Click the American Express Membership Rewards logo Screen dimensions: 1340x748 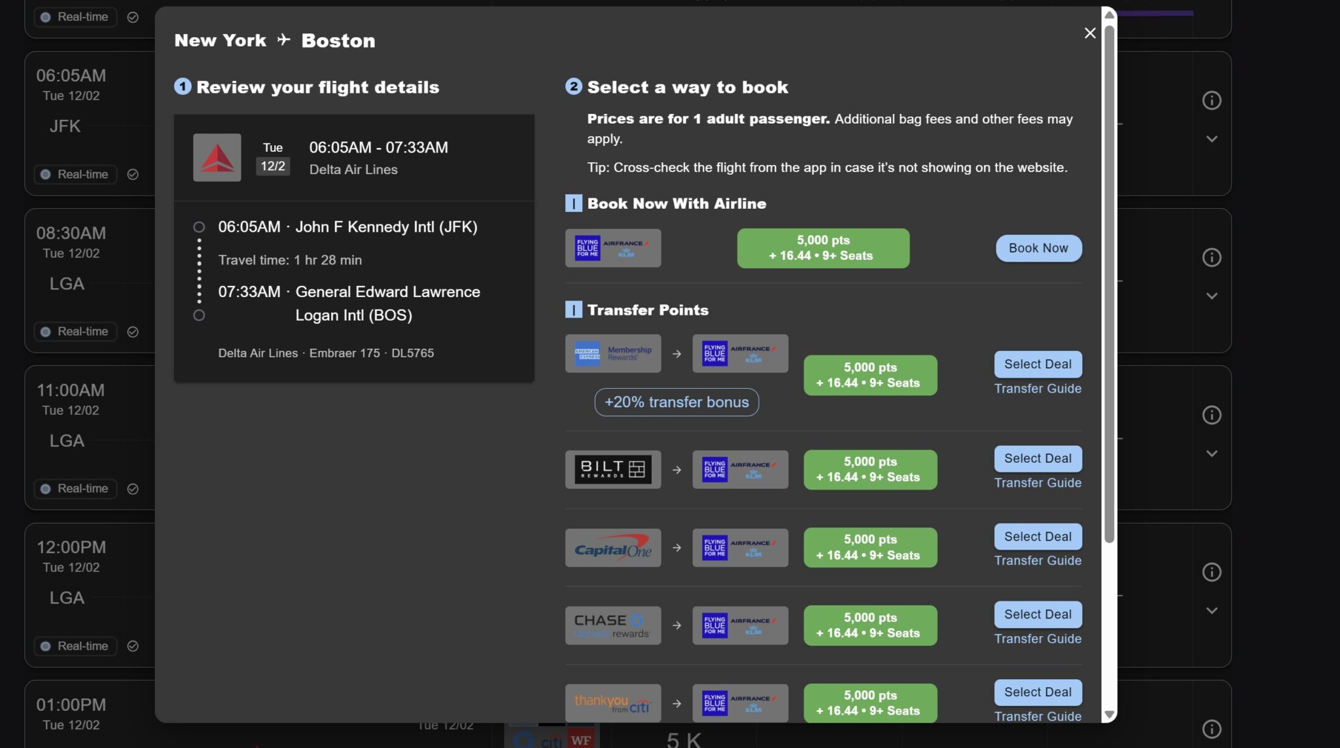[612, 353]
